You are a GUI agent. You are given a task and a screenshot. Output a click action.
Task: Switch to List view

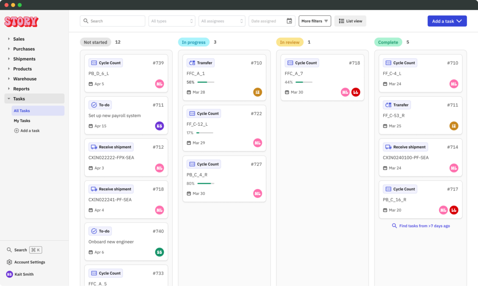click(x=350, y=21)
